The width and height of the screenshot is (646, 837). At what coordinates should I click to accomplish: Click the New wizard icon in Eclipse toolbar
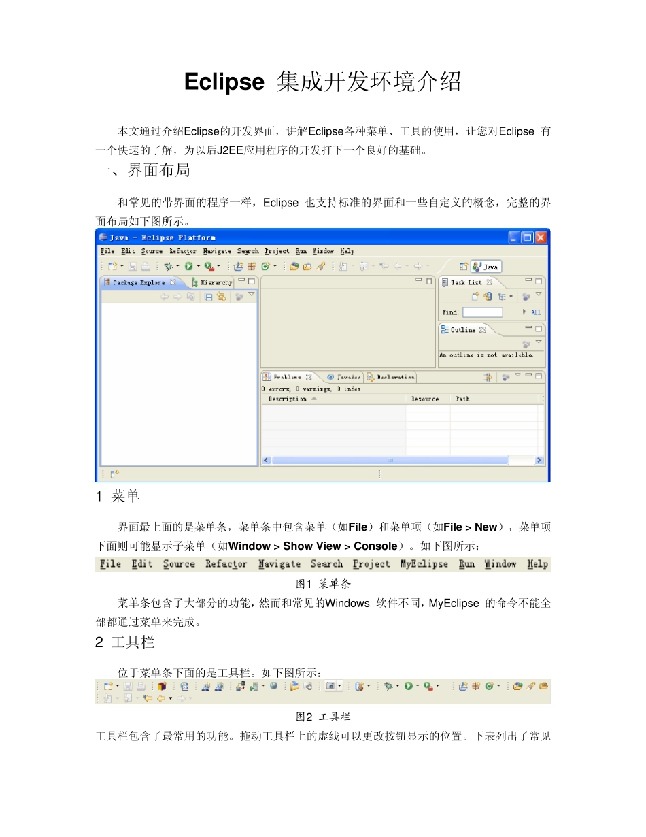112,267
